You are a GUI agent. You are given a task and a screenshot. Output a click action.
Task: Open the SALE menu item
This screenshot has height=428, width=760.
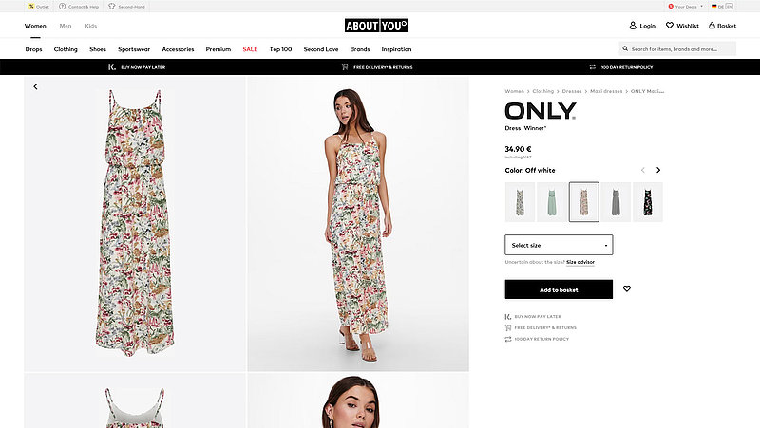pyautogui.click(x=250, y=48)
